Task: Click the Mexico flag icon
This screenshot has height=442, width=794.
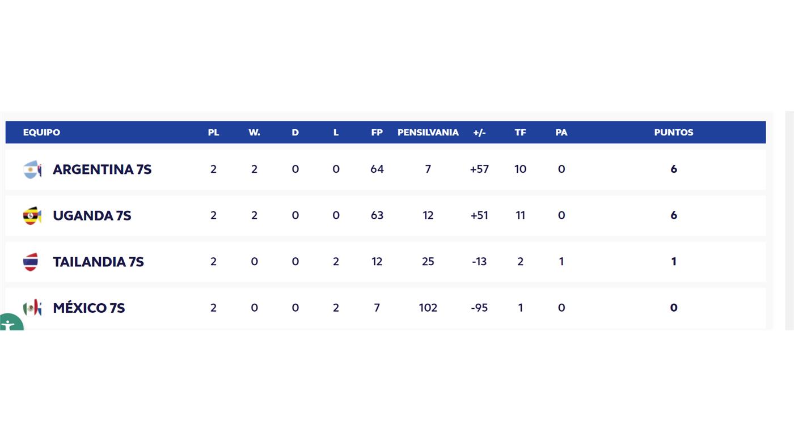Action: tap(32, 308)
